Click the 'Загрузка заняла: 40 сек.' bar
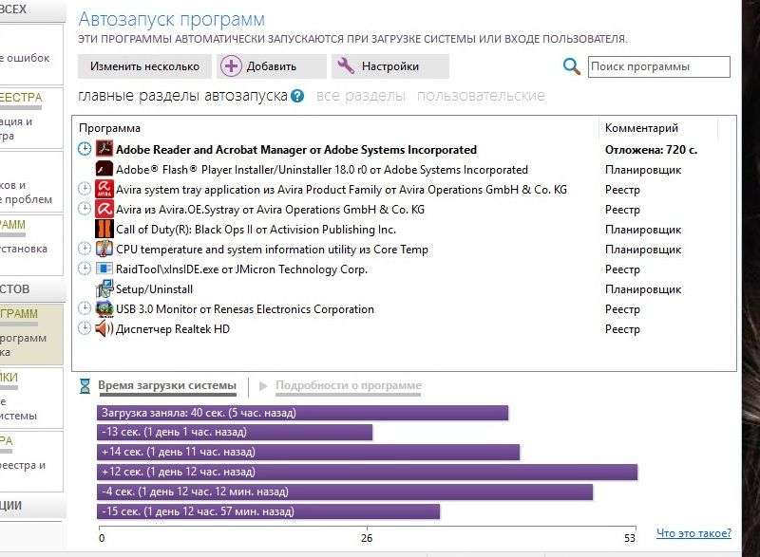The image size is (760, 557). (302, 413)
